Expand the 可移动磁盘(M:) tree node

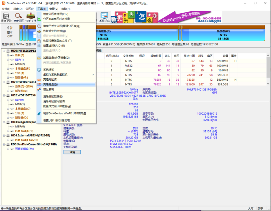[8, 149]
